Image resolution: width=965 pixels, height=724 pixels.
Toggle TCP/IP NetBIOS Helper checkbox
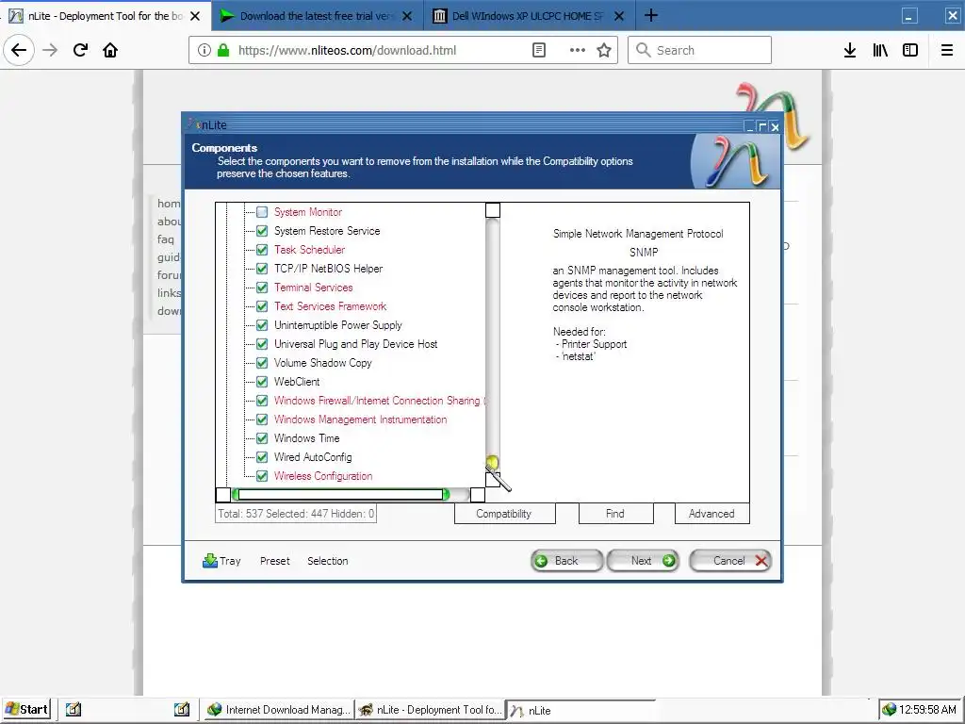(262, 269)
